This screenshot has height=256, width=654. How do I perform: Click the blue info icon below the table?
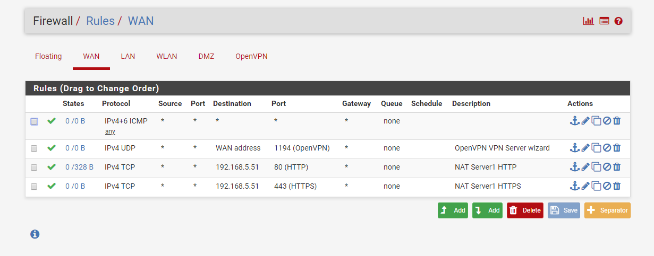point(35,234)
